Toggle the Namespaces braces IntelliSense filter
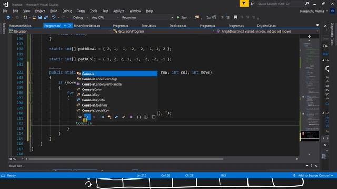The width and height of the screenshot is (337, 189). pos(139,117)
